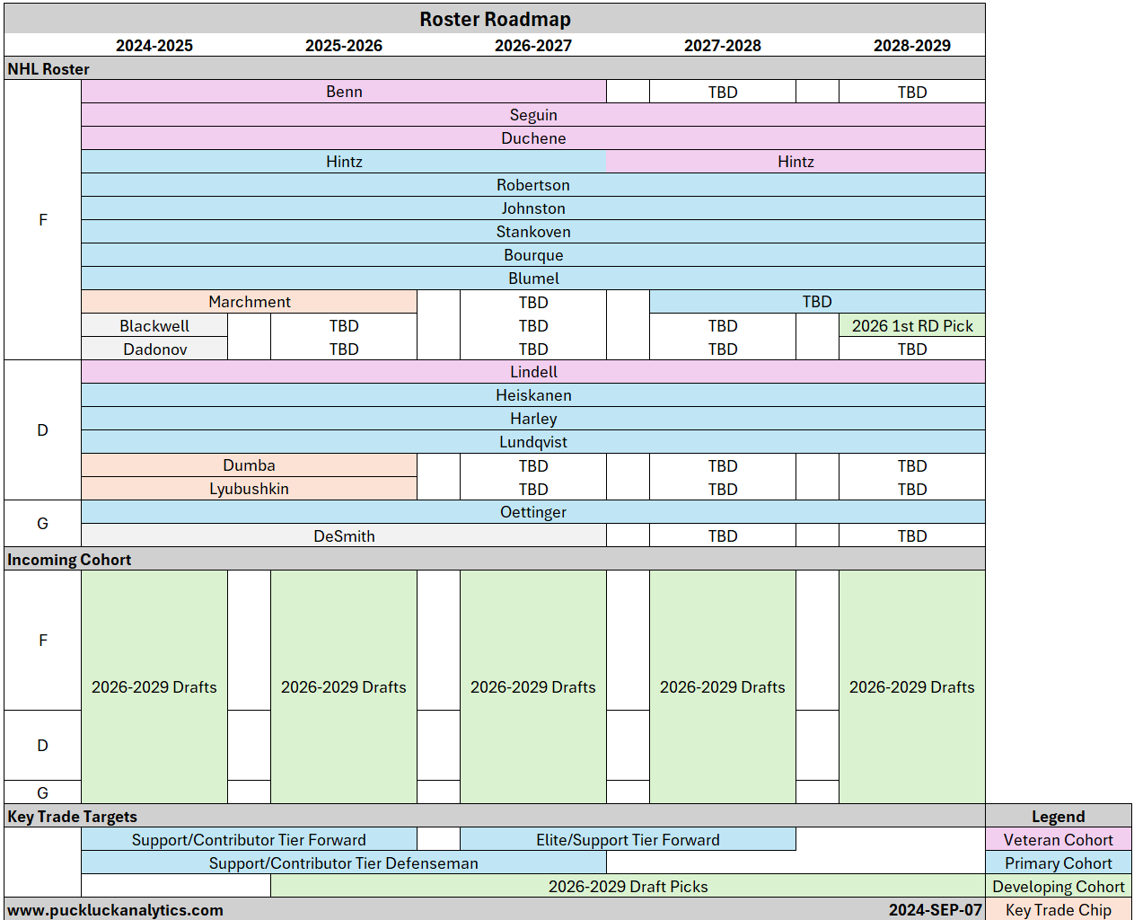Screen dimensions: 1134x920
Task: Select the 2024-2025 season column header
Action: 154,46
